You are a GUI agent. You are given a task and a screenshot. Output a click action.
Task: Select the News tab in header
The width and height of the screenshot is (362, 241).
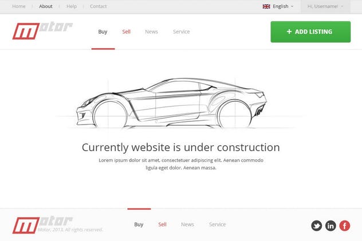pos(151,31)
